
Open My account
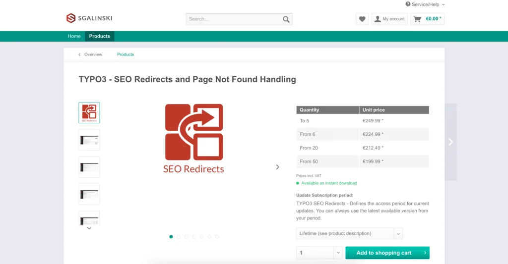pos(389,19)
